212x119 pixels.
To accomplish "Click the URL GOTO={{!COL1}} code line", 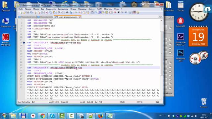I will [x=38, y=54].
